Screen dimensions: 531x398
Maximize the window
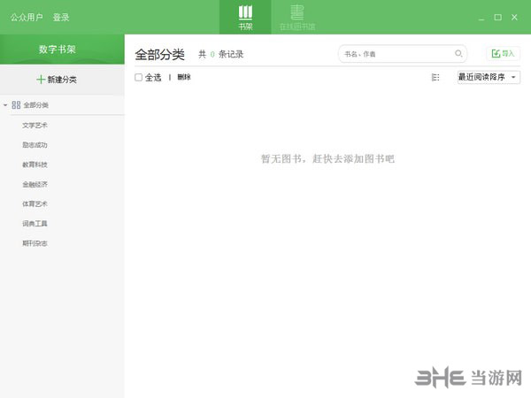497,18
